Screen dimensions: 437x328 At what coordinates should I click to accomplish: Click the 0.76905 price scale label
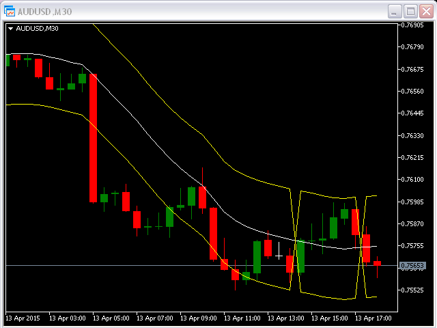coord(412,25)
